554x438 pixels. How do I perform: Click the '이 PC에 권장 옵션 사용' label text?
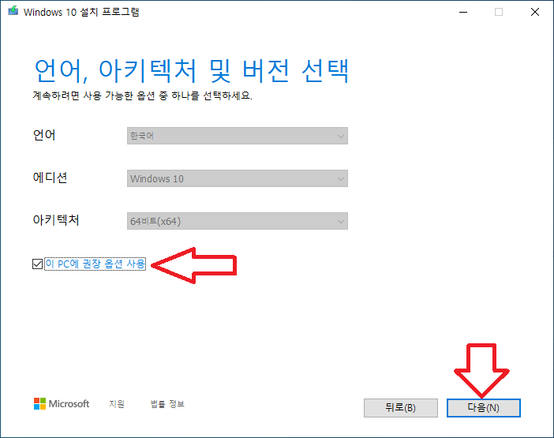95,264
